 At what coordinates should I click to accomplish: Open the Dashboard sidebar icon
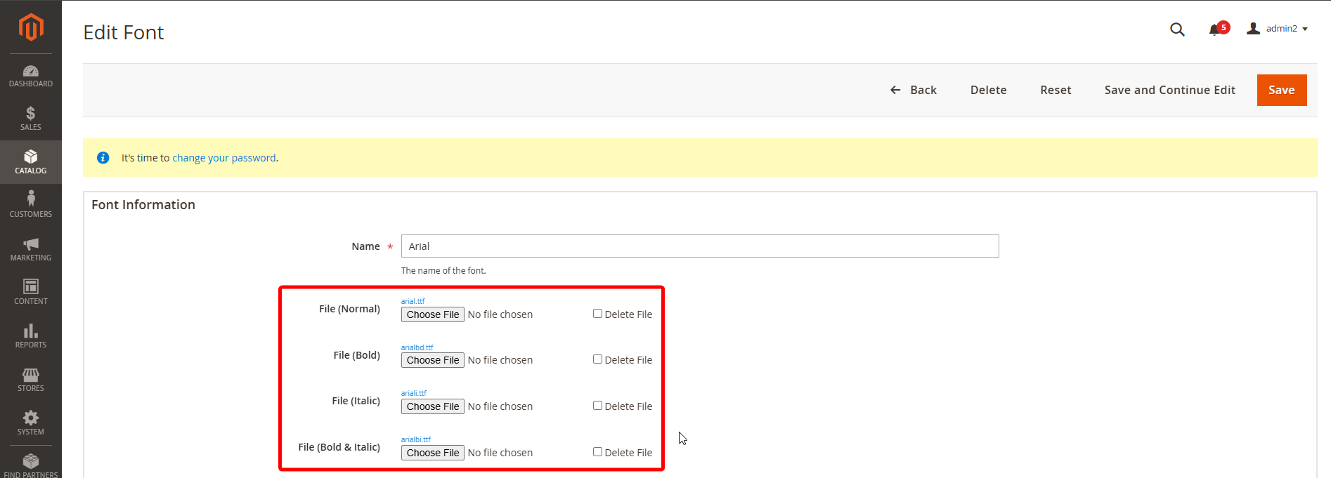click(30, 76)
